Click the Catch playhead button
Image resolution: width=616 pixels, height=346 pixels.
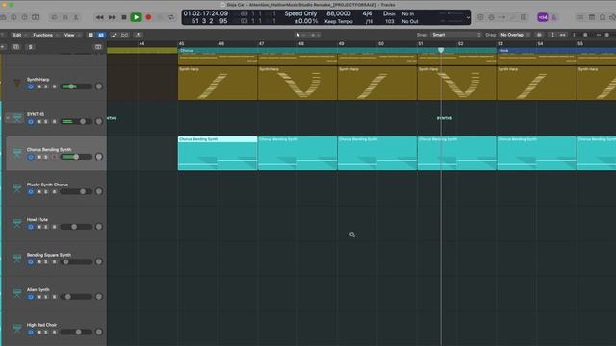(138, 35)
